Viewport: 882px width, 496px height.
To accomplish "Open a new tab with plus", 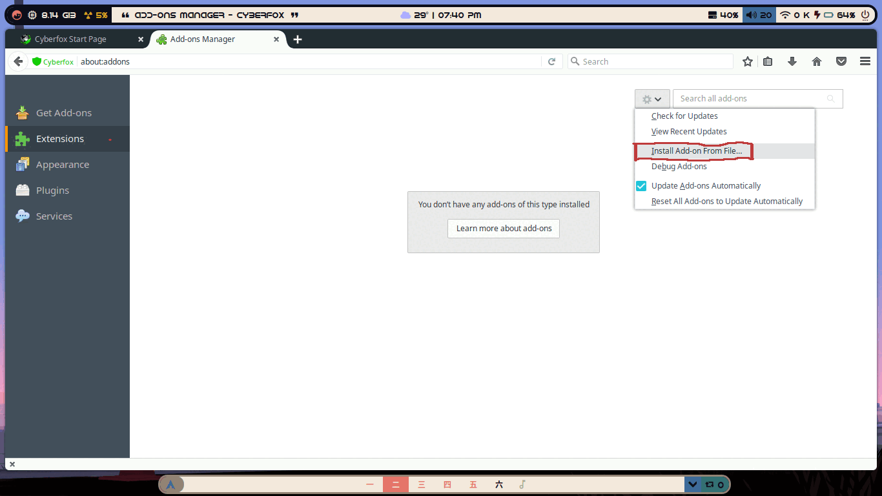I will coord(298,39).
